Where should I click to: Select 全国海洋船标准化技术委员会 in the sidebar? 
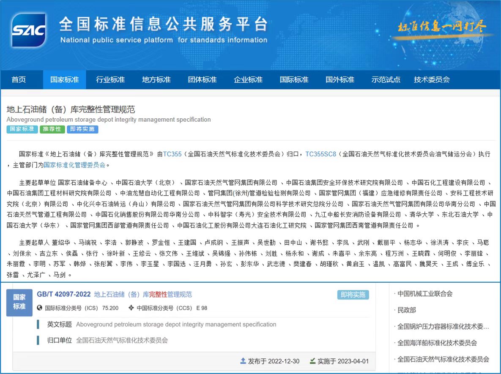point(437,343)
